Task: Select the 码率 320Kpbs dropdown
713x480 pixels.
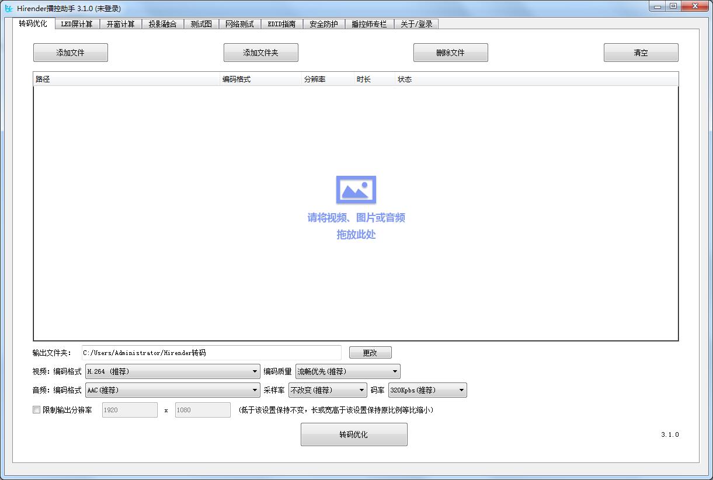Action: click(x=427, y=390)
